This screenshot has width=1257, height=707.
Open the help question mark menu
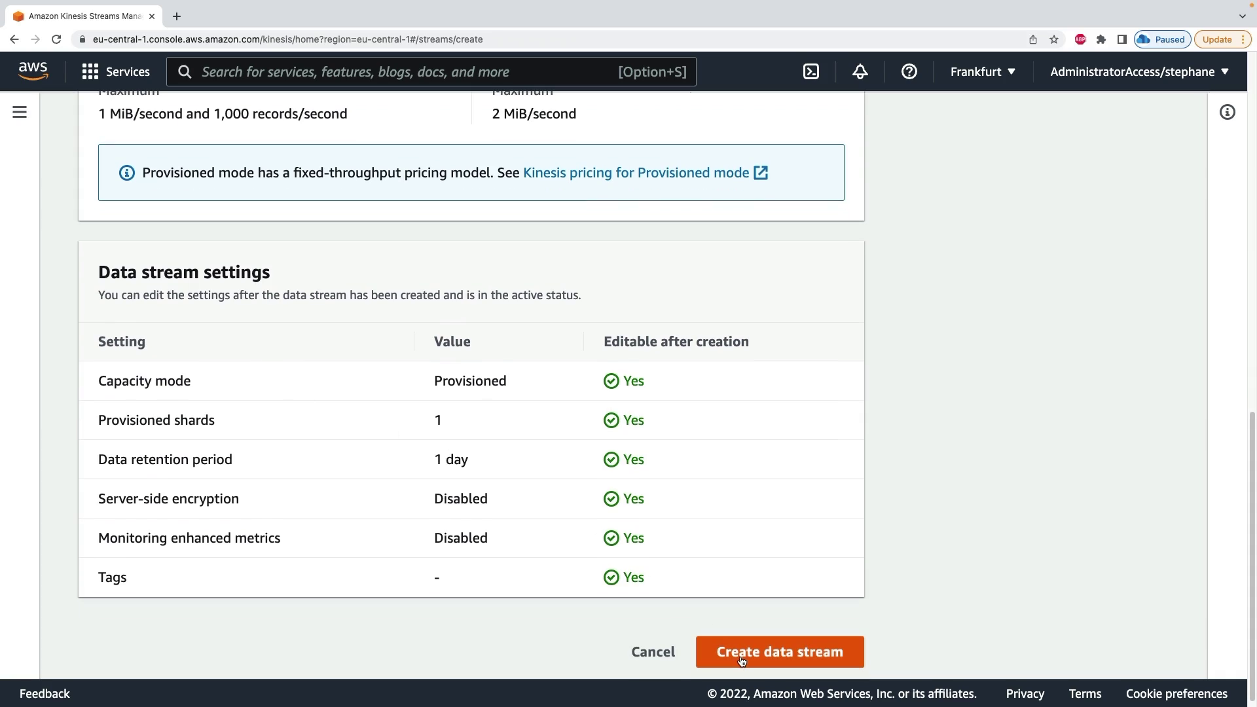point(909,72)
